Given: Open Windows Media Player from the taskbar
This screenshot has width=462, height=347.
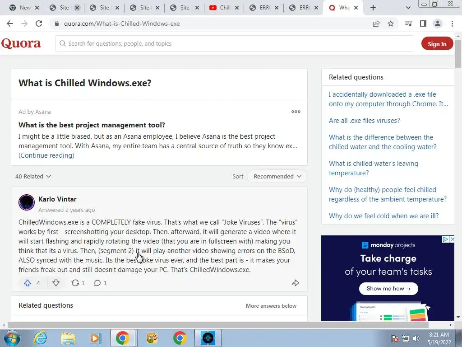Looking at the screenshot, I should [x=96, y=338].
